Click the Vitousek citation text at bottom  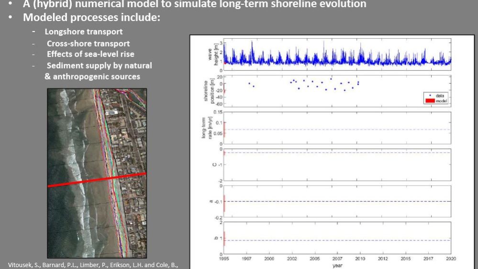click(x=93, y=265)
